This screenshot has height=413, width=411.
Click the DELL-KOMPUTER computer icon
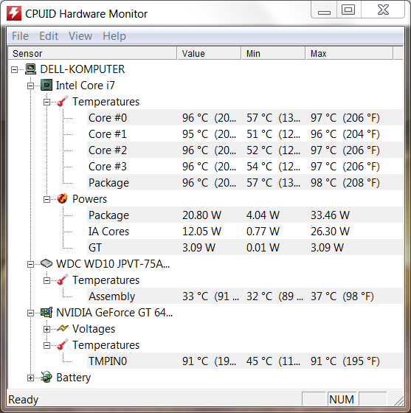tap(30, 69)
